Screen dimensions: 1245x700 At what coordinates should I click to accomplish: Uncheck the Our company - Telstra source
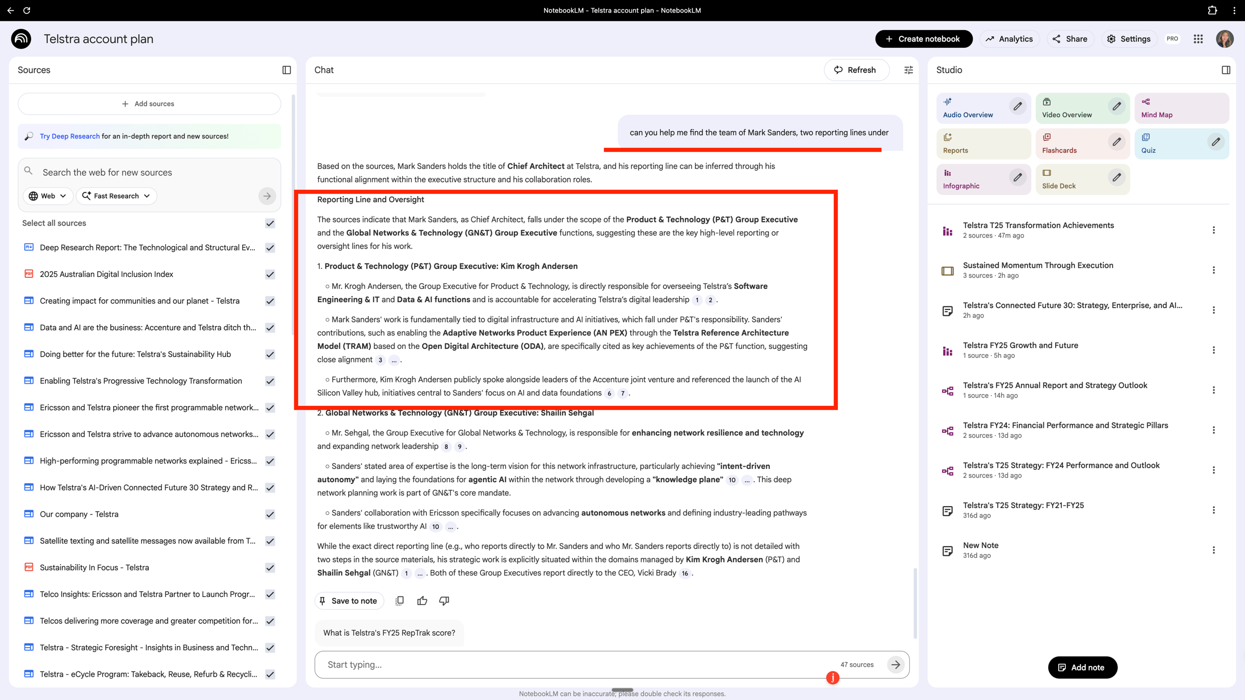pos(270,514)
